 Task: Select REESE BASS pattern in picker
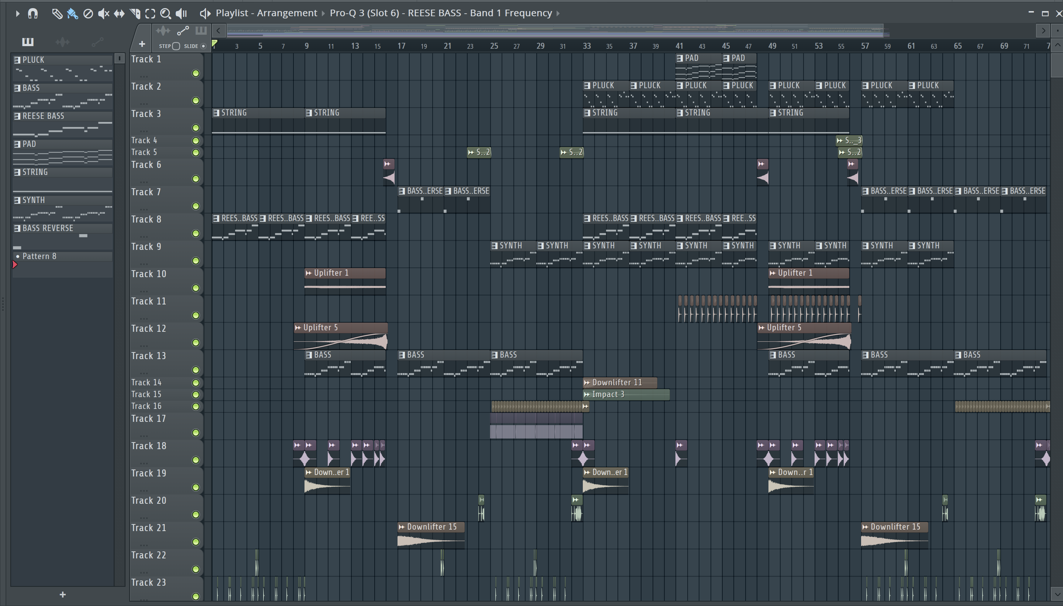(x=43, y=116)
